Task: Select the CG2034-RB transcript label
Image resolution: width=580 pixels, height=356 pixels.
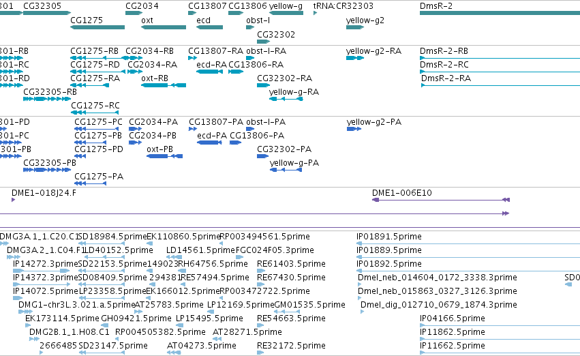Action: point(149,50)
